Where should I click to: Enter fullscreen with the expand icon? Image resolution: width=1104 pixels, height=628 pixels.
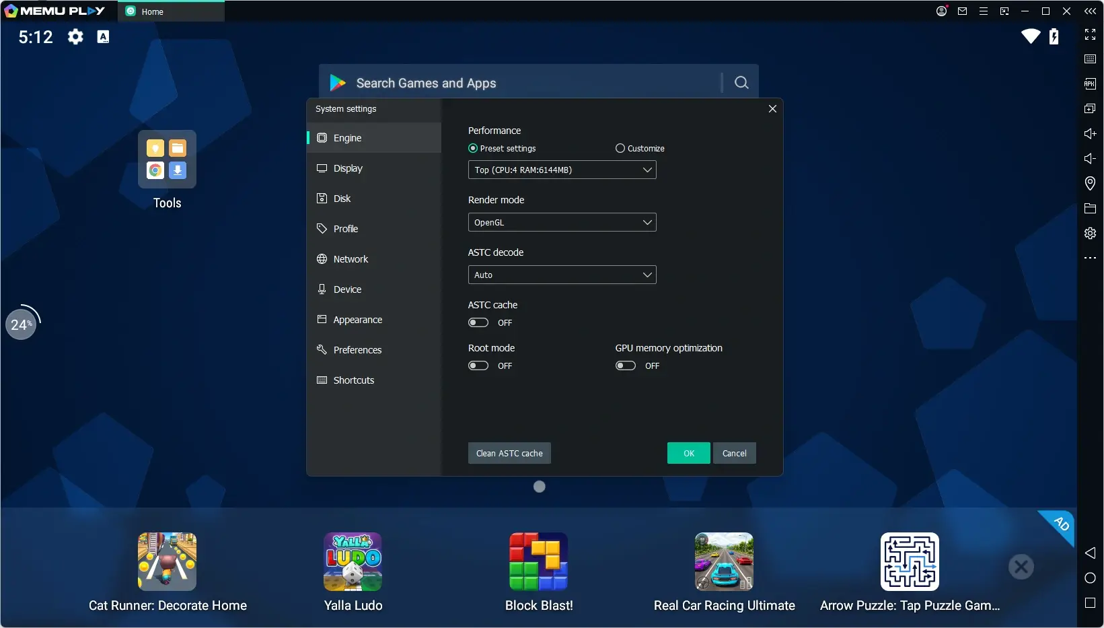(x=1090, y=34)
